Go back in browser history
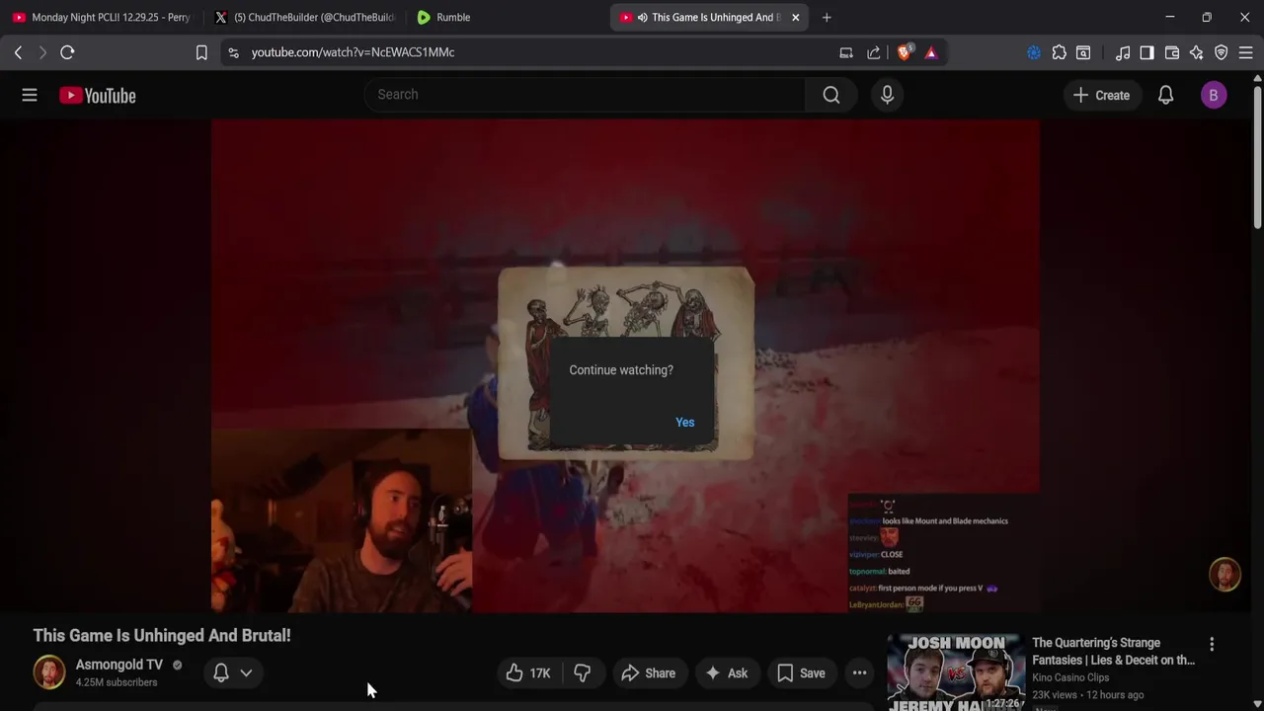 pos(18,52)
